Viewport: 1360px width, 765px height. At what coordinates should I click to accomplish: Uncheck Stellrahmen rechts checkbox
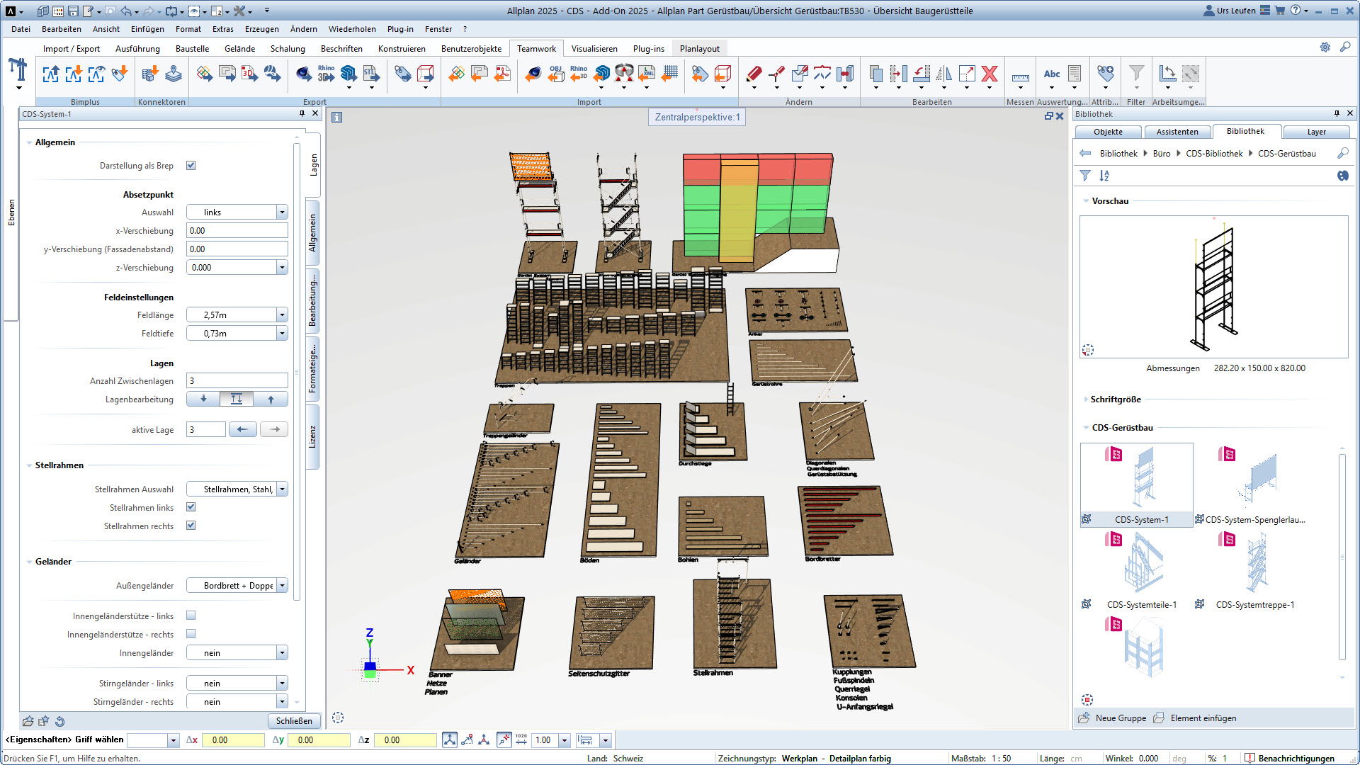pyautogui.click(x=191, y=526)
